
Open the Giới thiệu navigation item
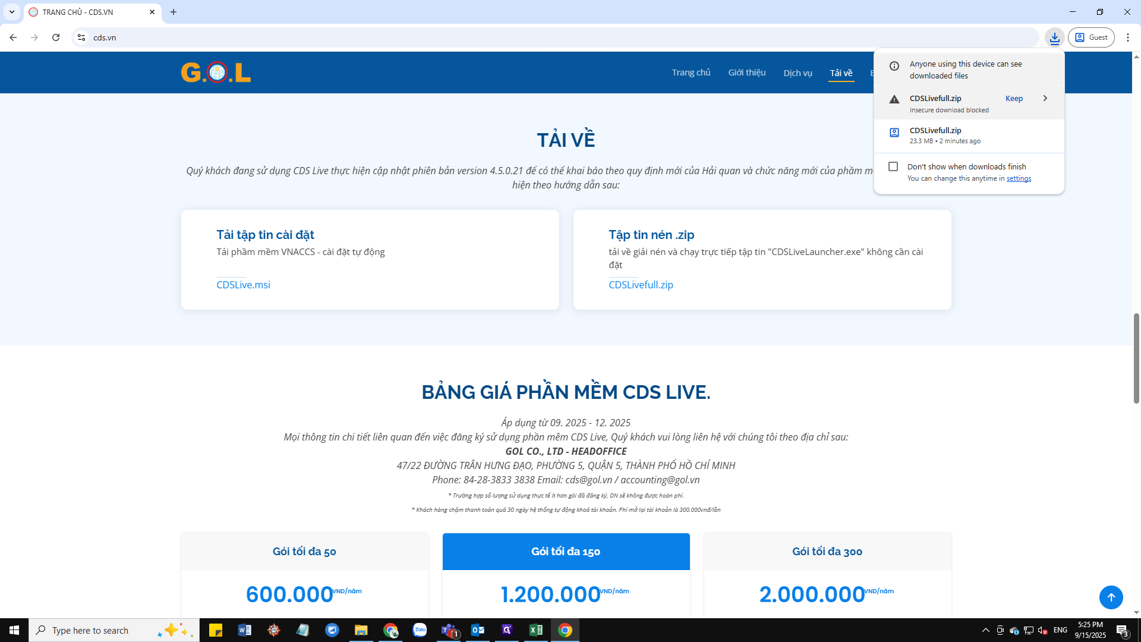(747, 73)
